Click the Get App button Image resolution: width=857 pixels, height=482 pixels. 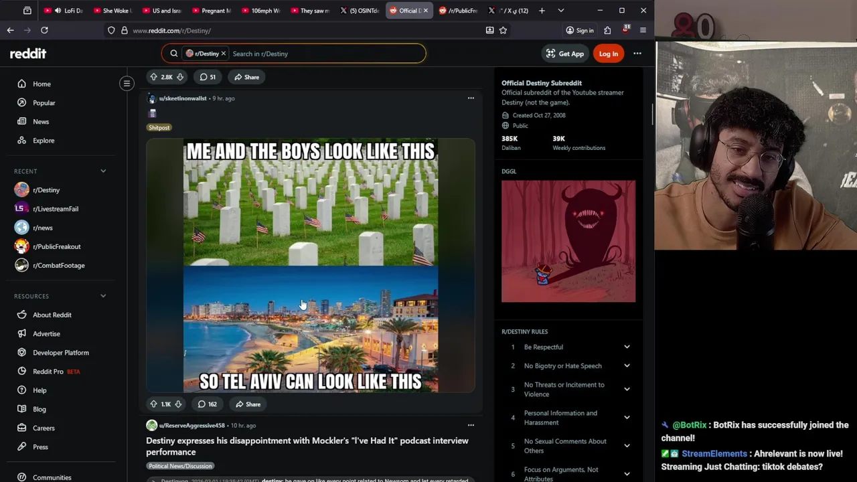[565, 54]
